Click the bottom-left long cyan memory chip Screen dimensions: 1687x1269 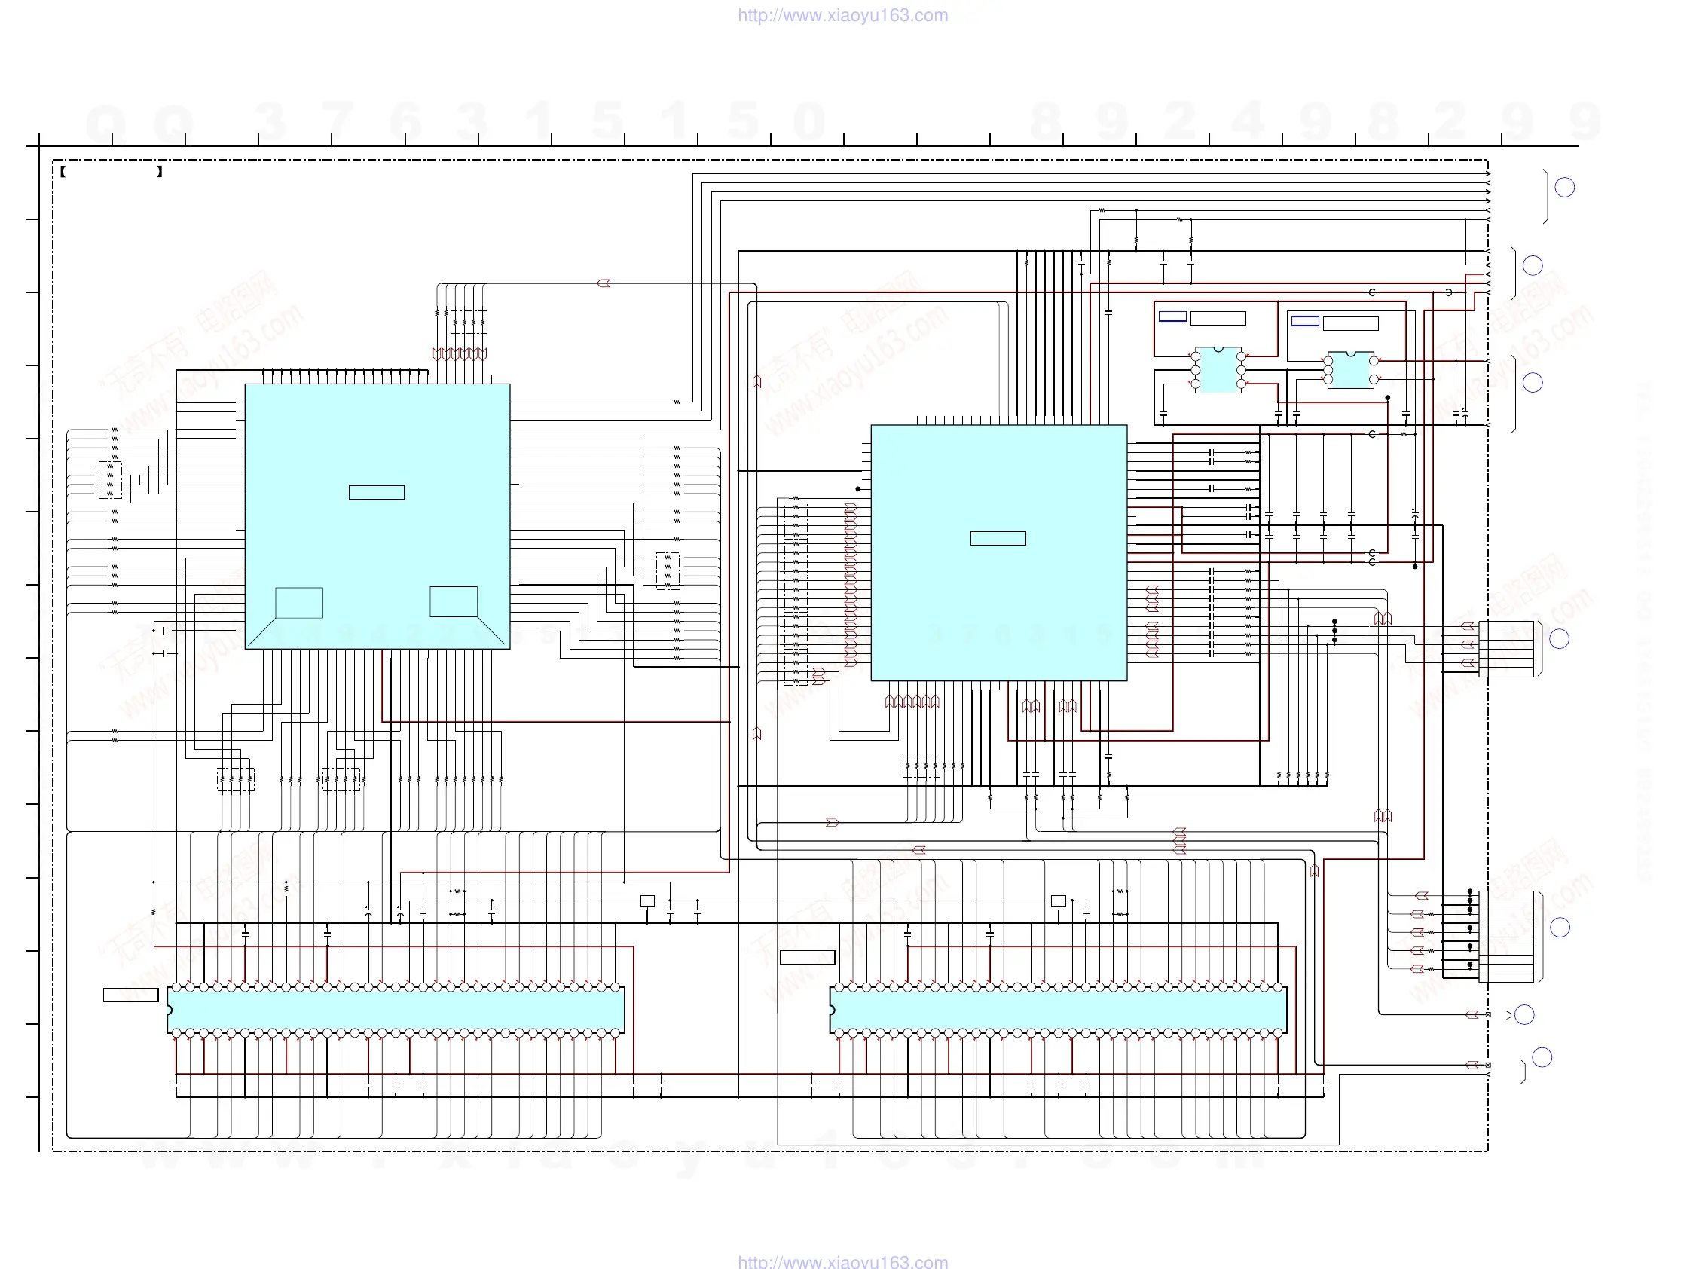pos(396,1011)
